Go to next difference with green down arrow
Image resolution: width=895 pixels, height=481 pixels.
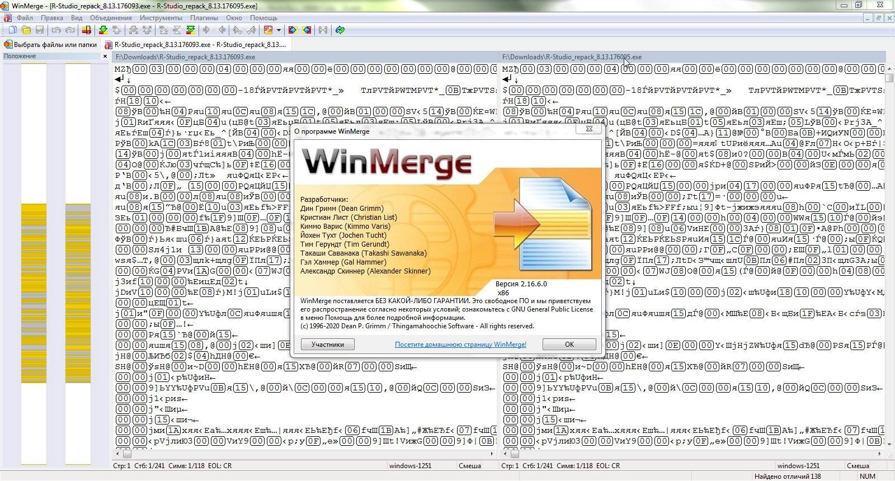(103, 30)
